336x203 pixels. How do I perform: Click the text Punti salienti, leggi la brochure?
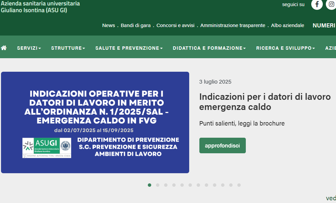coord(242,123)
